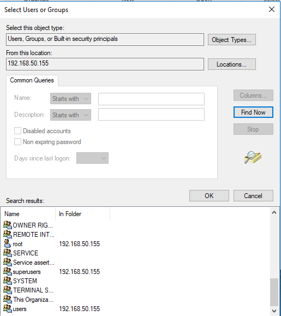Sort by the In Folder column header
Screen dimensions: 281x316
pos(82,214)
